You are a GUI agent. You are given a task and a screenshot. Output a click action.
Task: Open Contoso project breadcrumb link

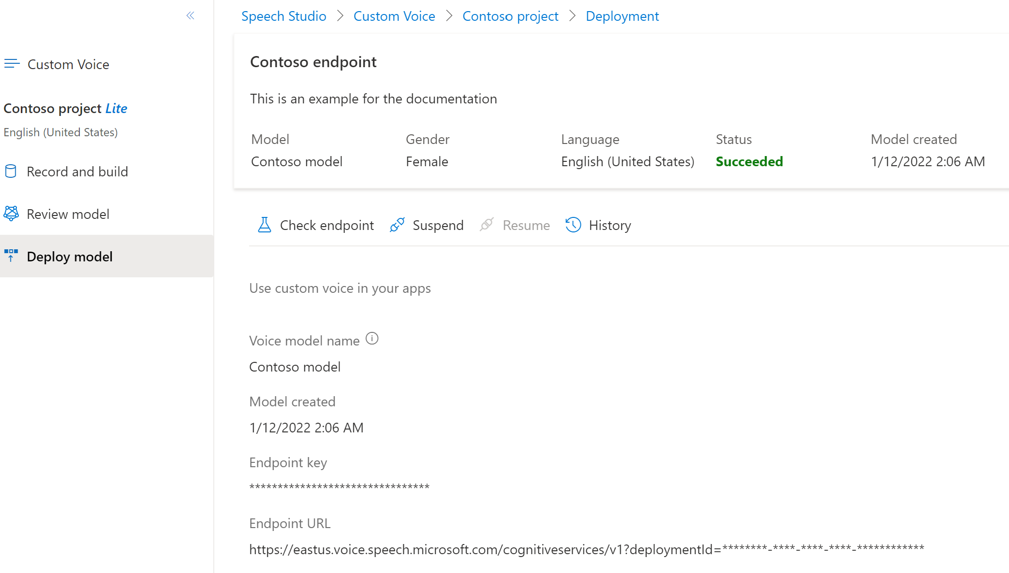click(510, 16)
